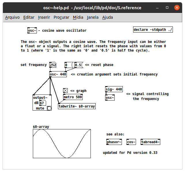Select the osc~ 440 object box
This screenshot has width=185, height=172.
tap(58, 74)
